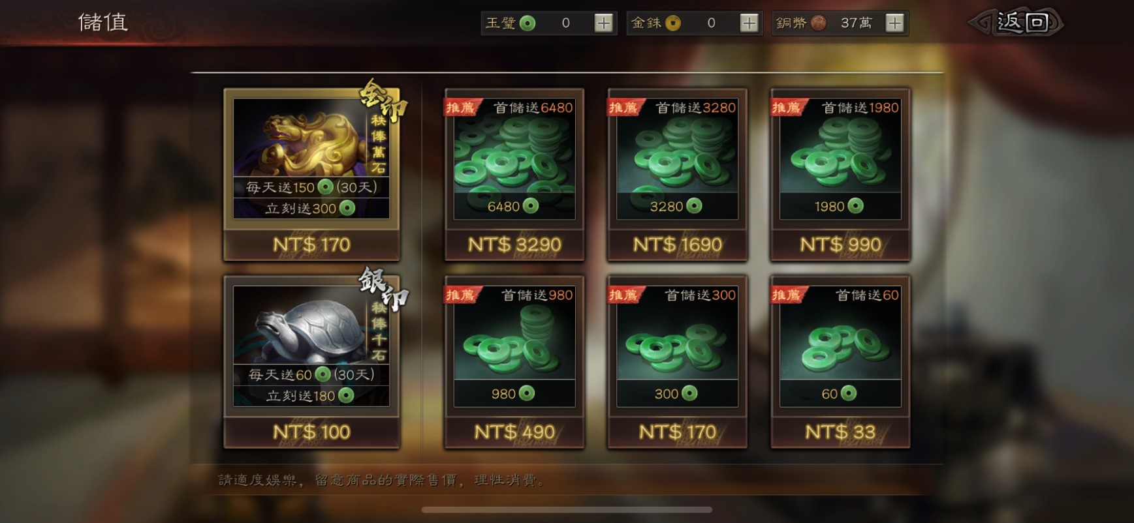The height and width of the screenshot is (523, 1134).
Task: Click the 玉璧 jade currency icon
Action: pyautogui.click(x=528, y=23)
